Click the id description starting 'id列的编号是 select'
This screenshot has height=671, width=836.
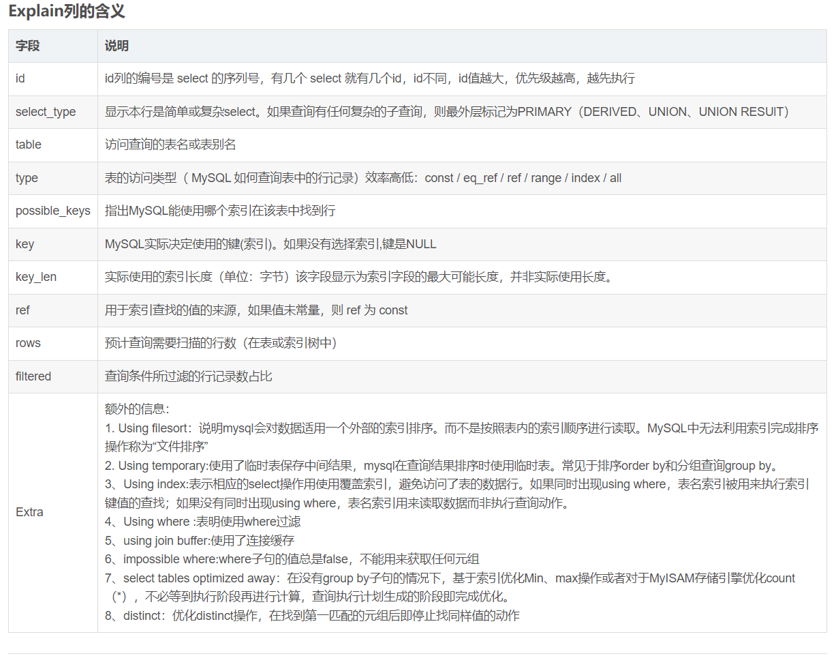point(369,78)
